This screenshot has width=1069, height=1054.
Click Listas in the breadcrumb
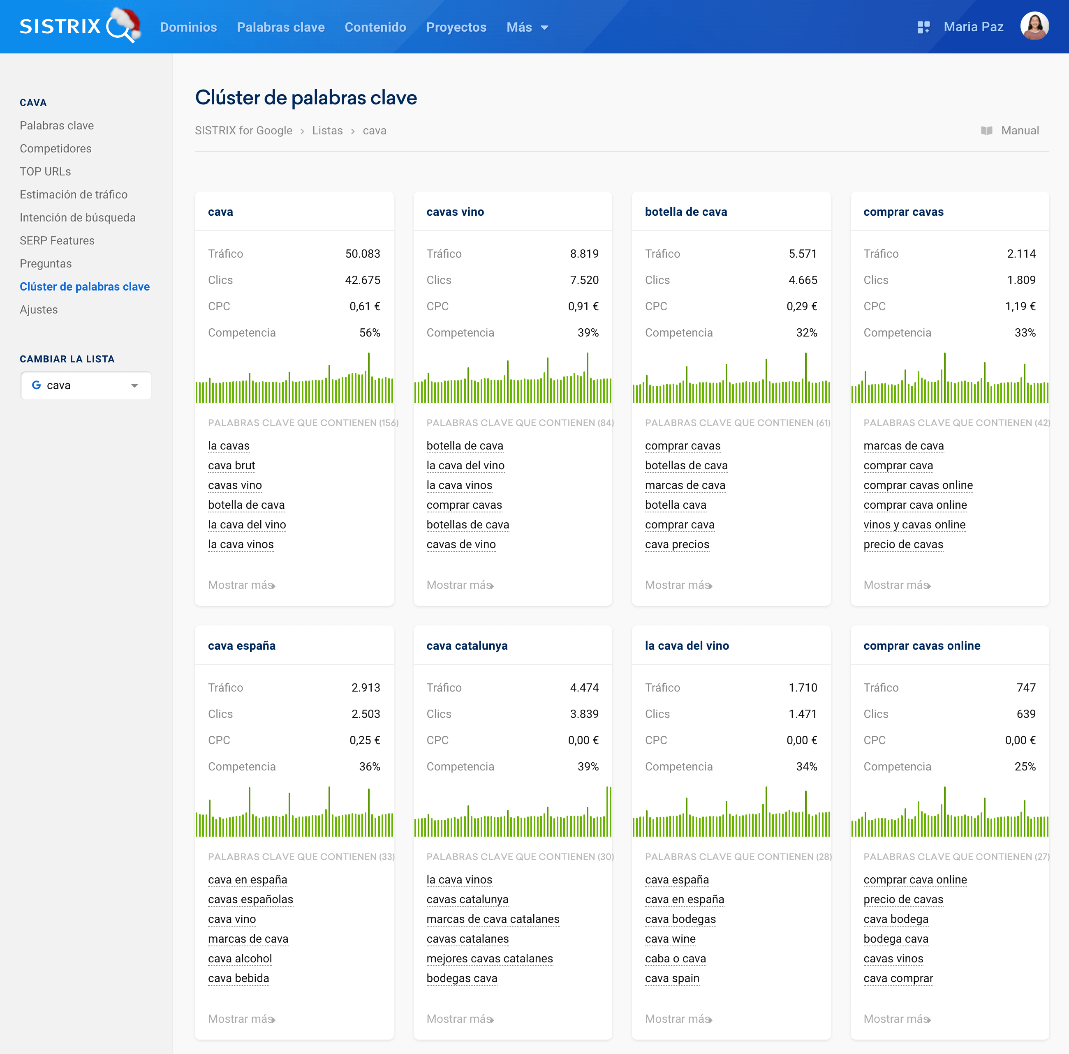(x=327, y=131)
